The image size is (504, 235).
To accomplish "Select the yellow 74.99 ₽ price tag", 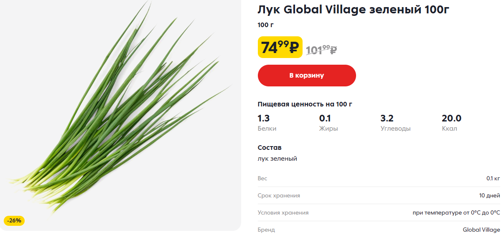I will point(280,47).
